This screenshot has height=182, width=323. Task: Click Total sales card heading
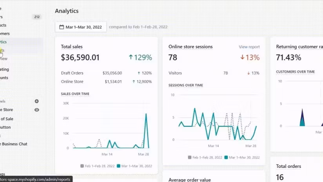pyautogui.click(x=72, y=47)
